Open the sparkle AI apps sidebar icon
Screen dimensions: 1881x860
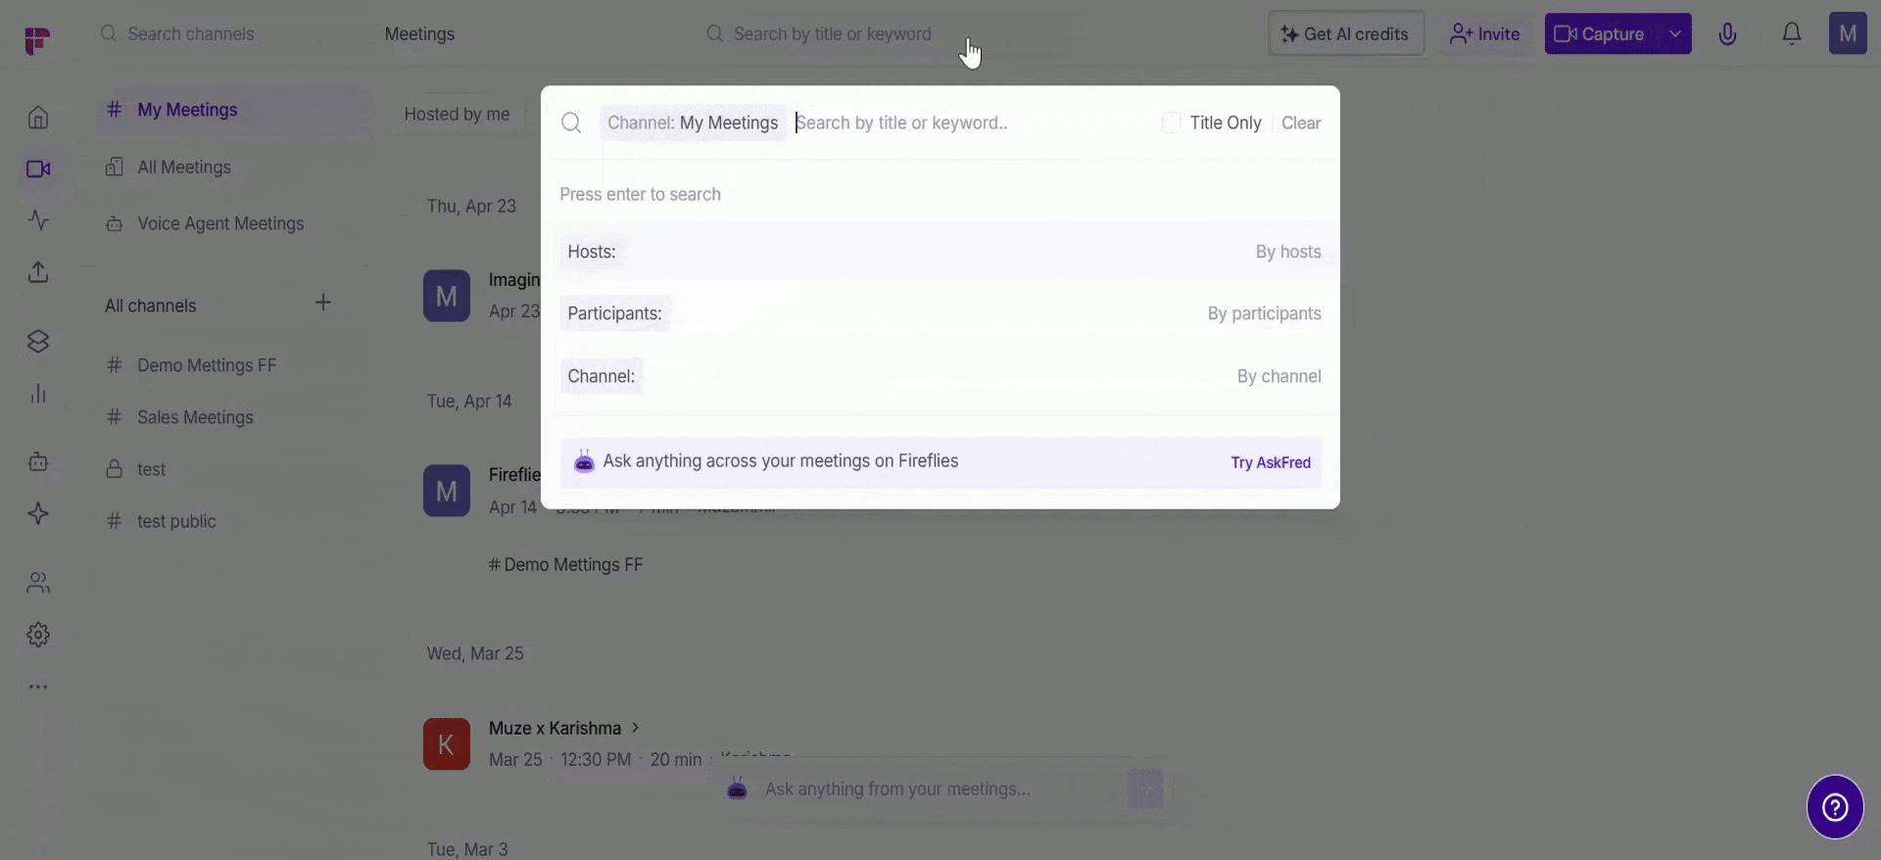38,513
